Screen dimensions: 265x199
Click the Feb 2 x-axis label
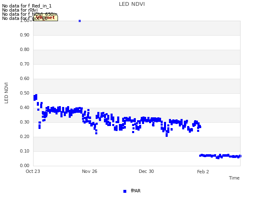click(x=203, y=172)
